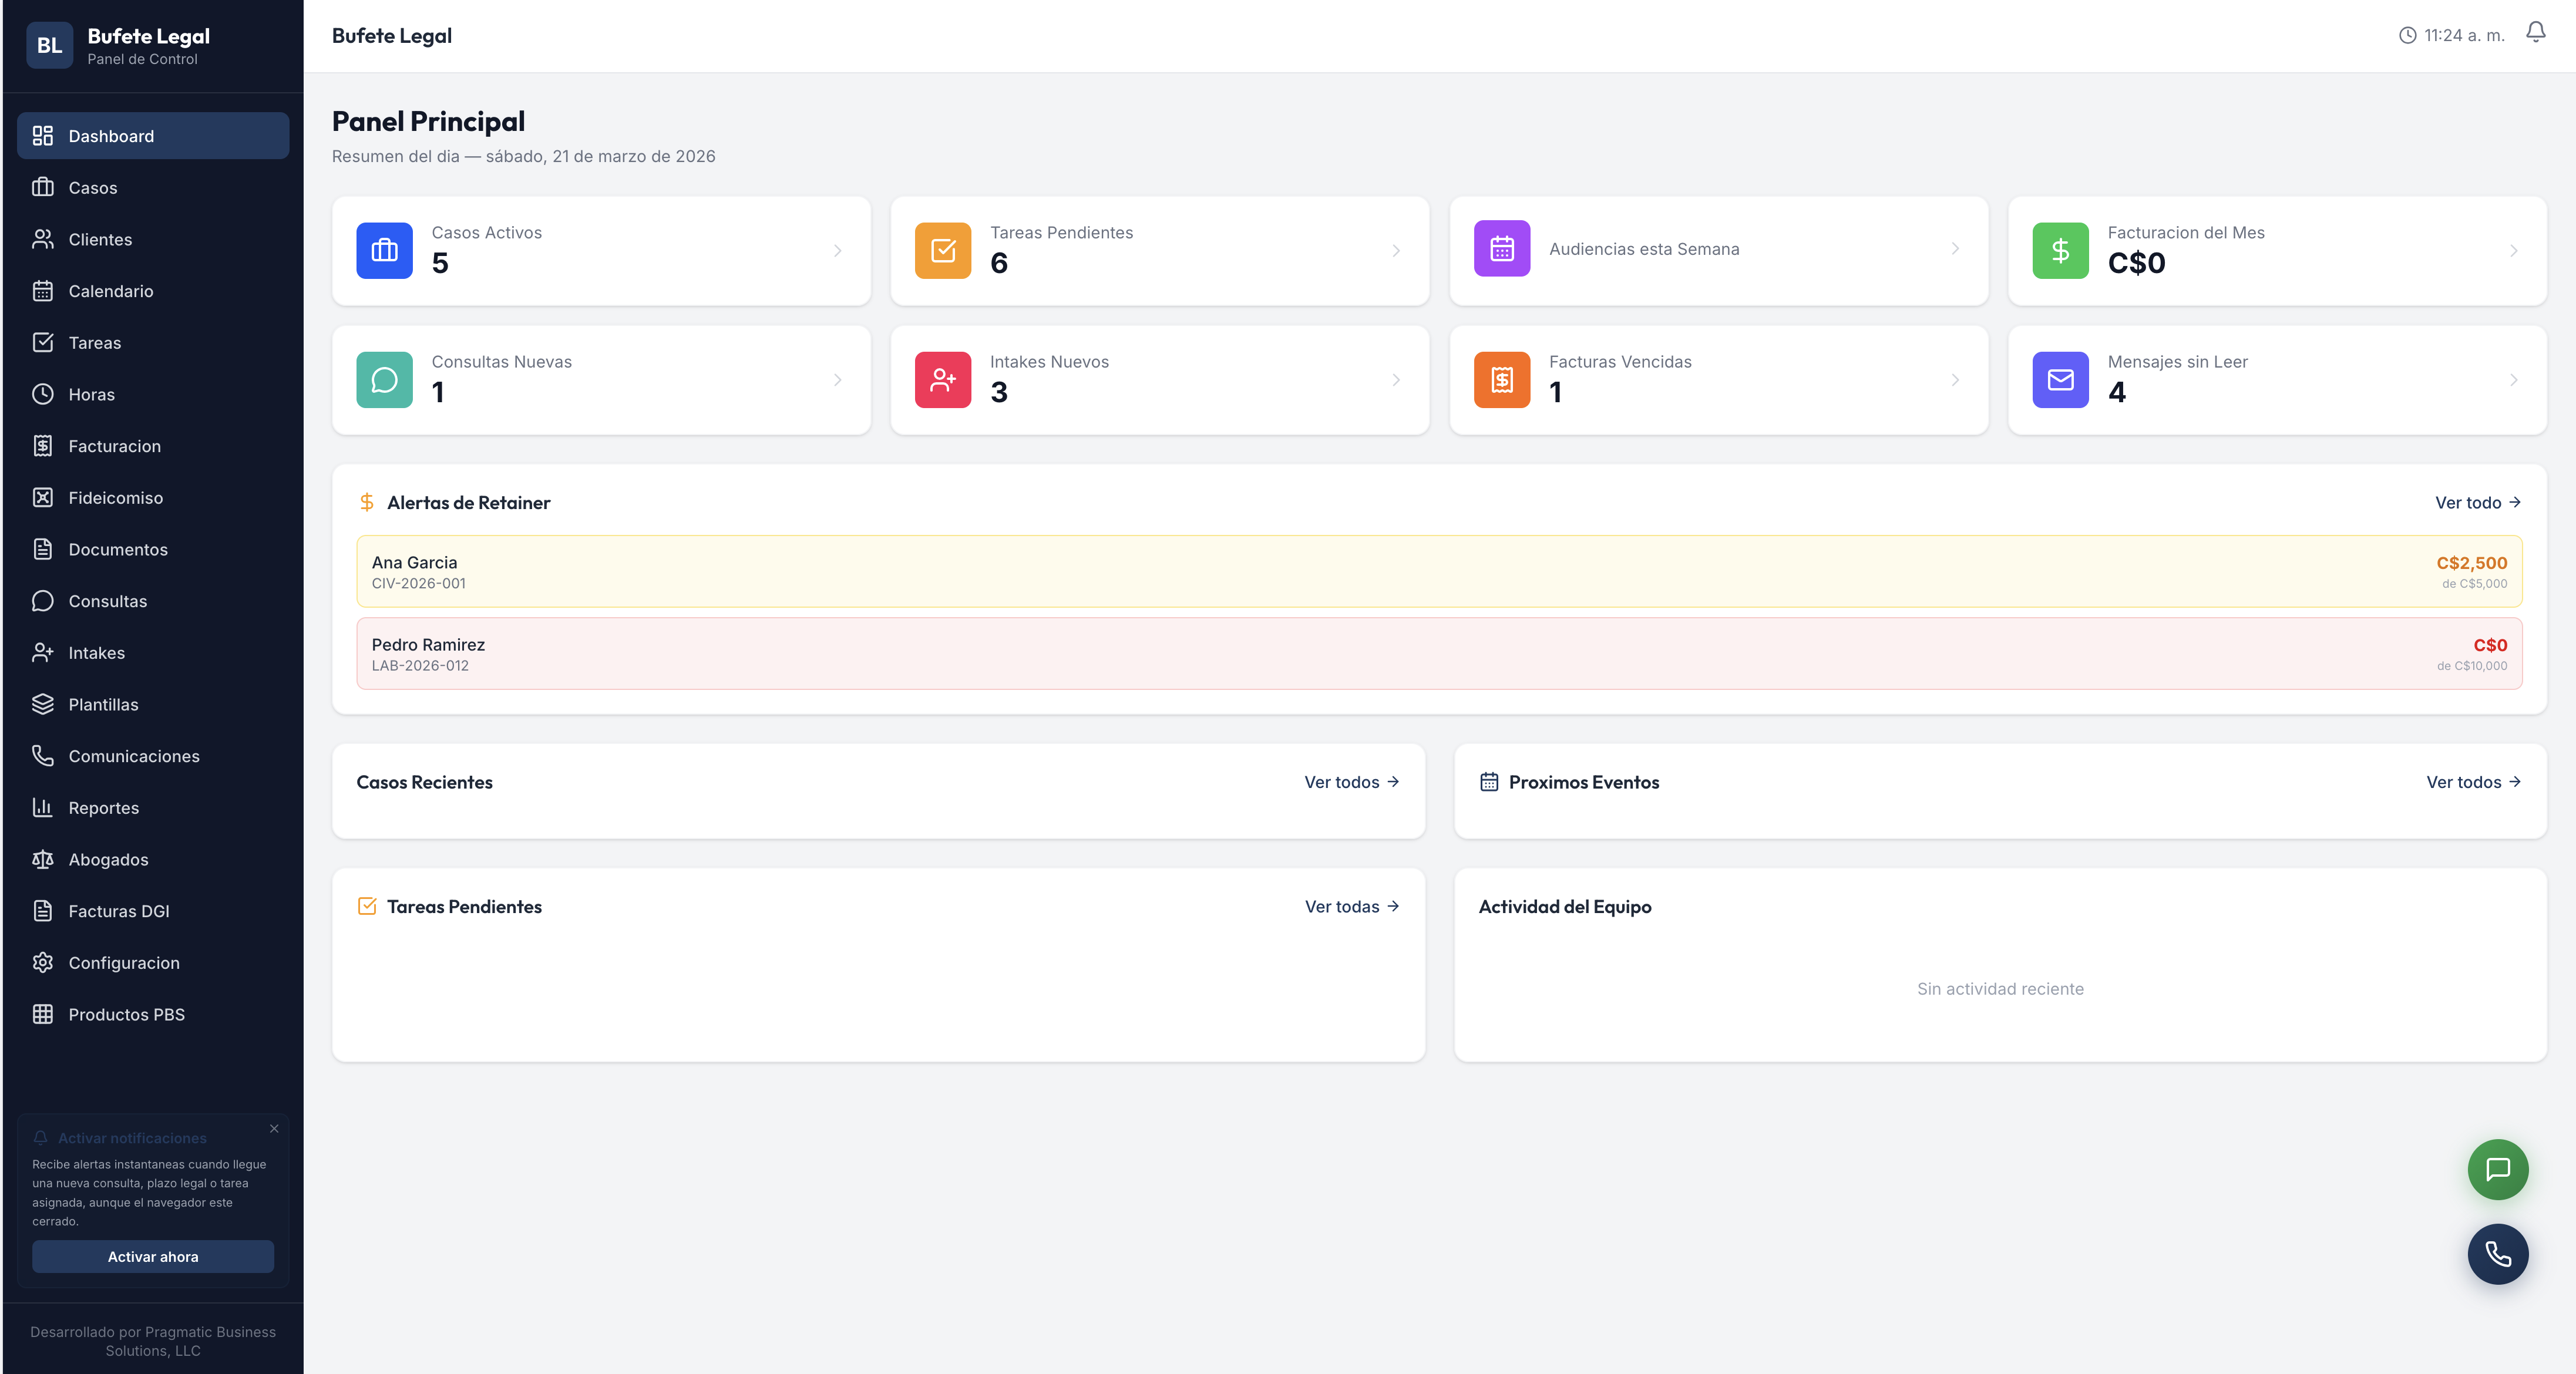
Task: Click Ver todas in Tareas Pendientes
Action: tap(1351, 907)
